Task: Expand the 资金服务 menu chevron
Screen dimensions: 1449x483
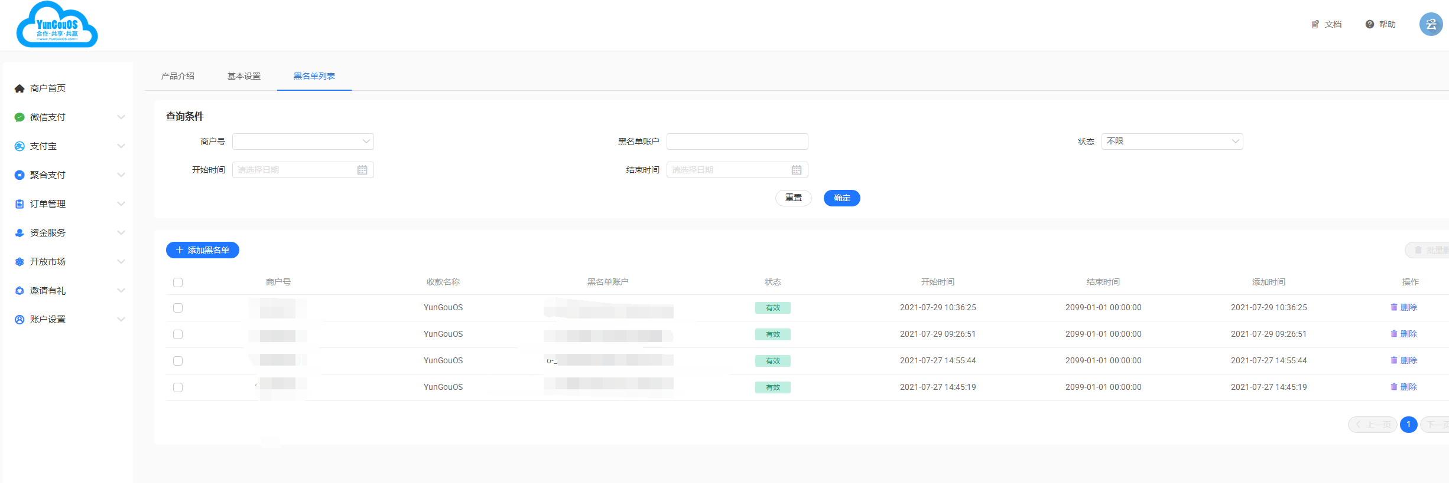Action: pos(121,233)
